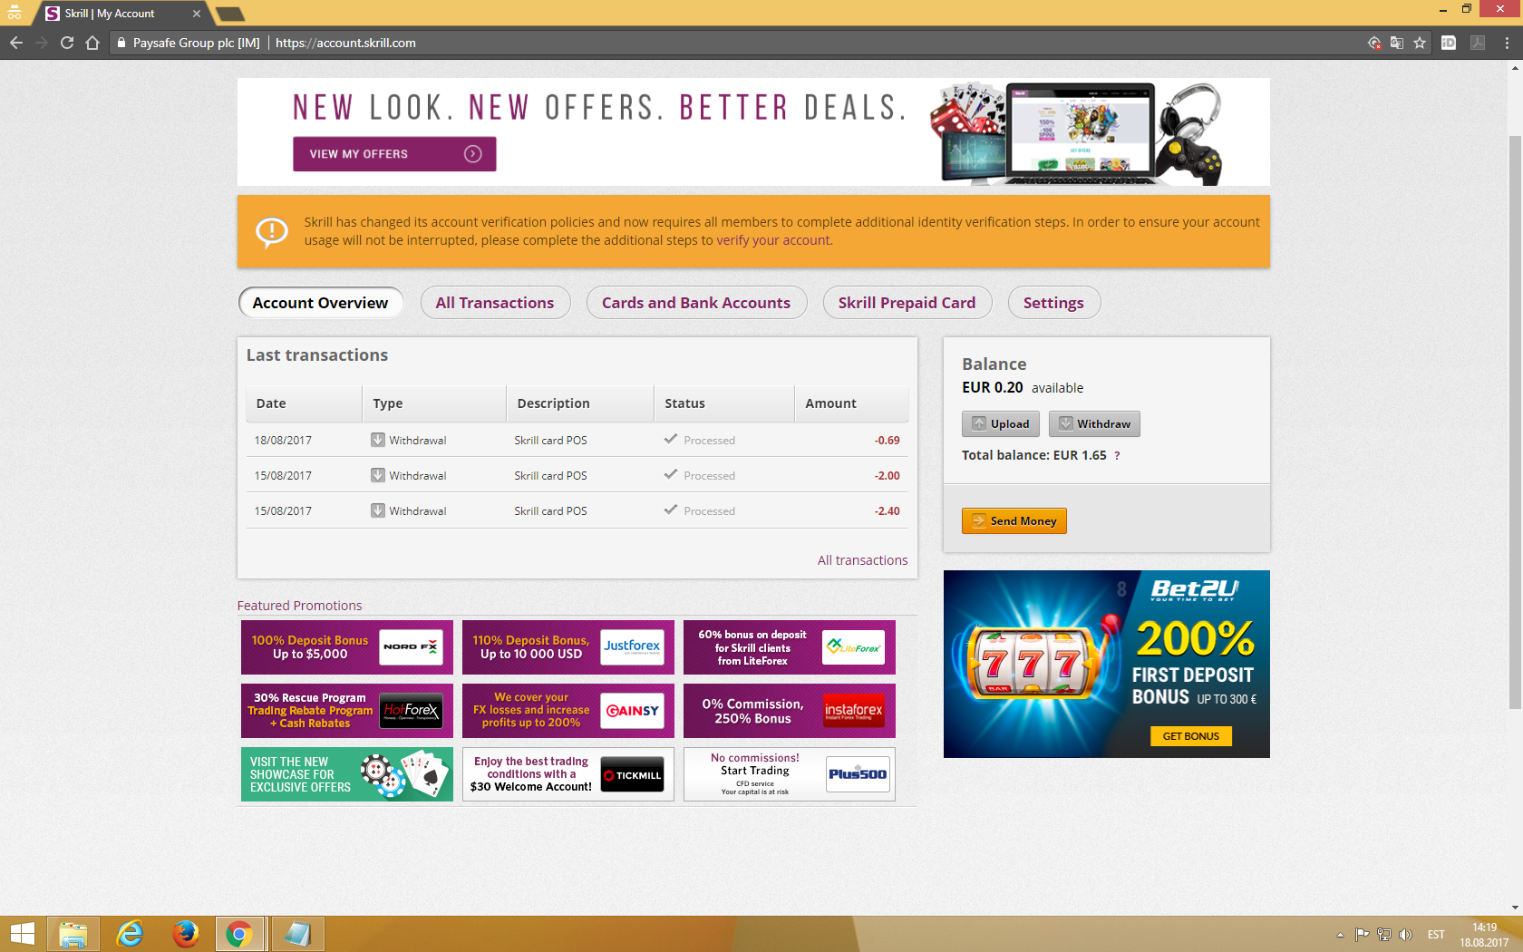Open the Chrome menu three-dots icon
1523x952 pixels.
(1507, 43)
